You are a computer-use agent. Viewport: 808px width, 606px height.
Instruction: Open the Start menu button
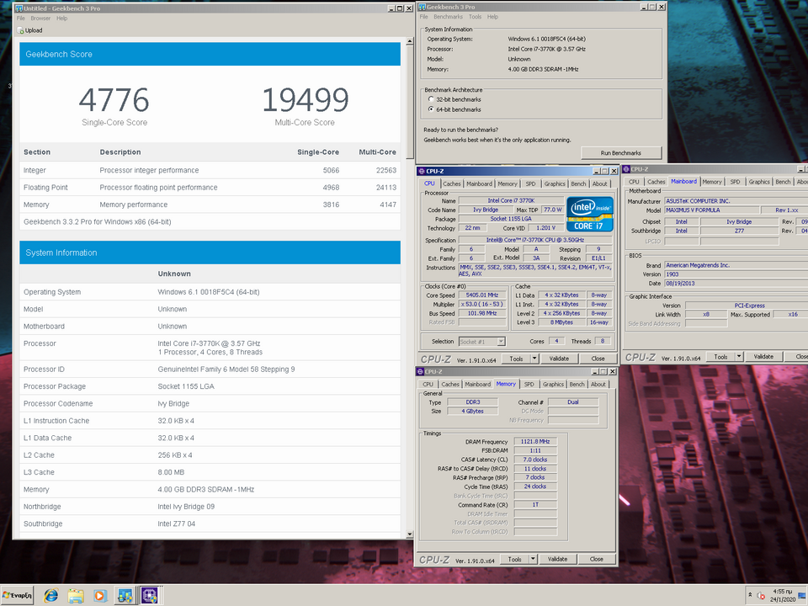17,595
